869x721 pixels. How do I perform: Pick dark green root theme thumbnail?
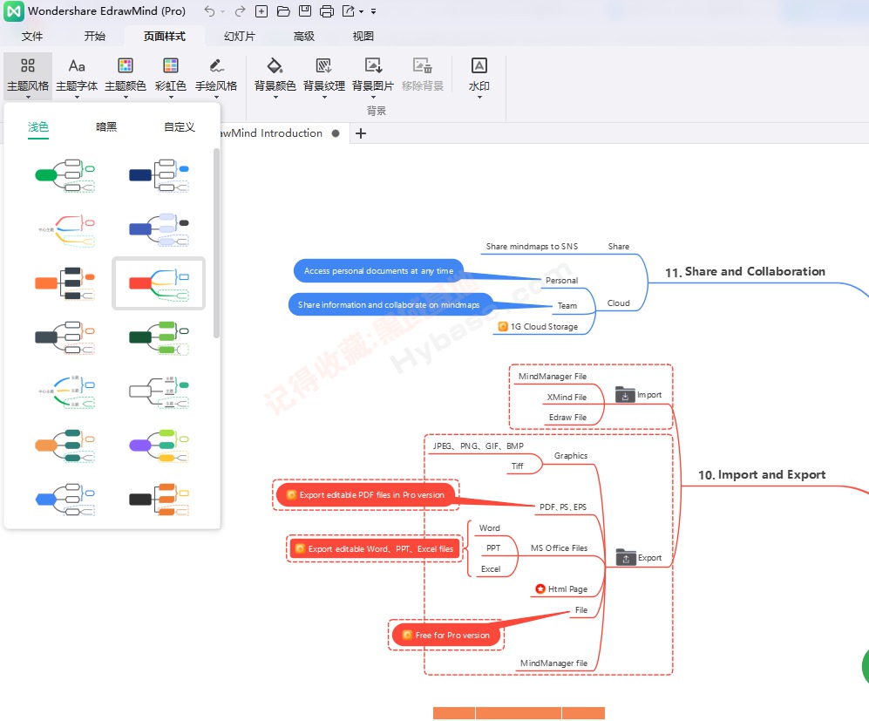click(159, 337)
